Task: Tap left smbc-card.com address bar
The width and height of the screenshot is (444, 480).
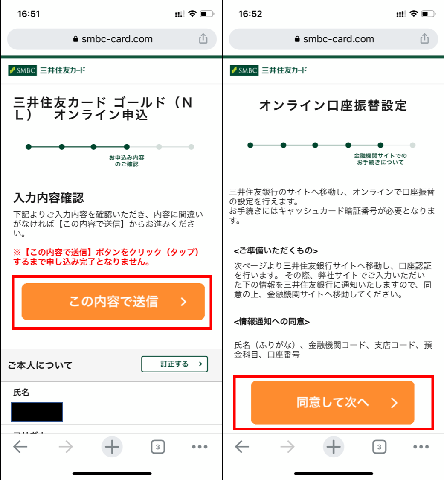Action: [x=112, y=39]
